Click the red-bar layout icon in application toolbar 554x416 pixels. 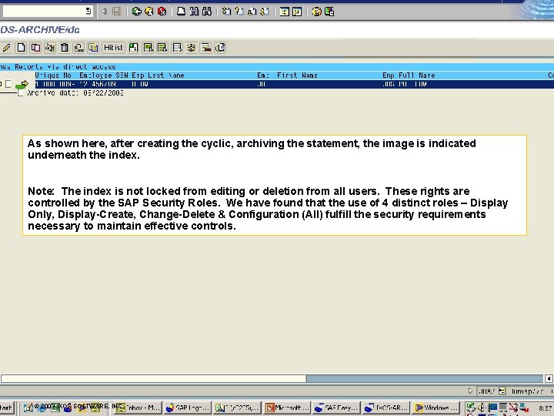click(x=206, y=48)
